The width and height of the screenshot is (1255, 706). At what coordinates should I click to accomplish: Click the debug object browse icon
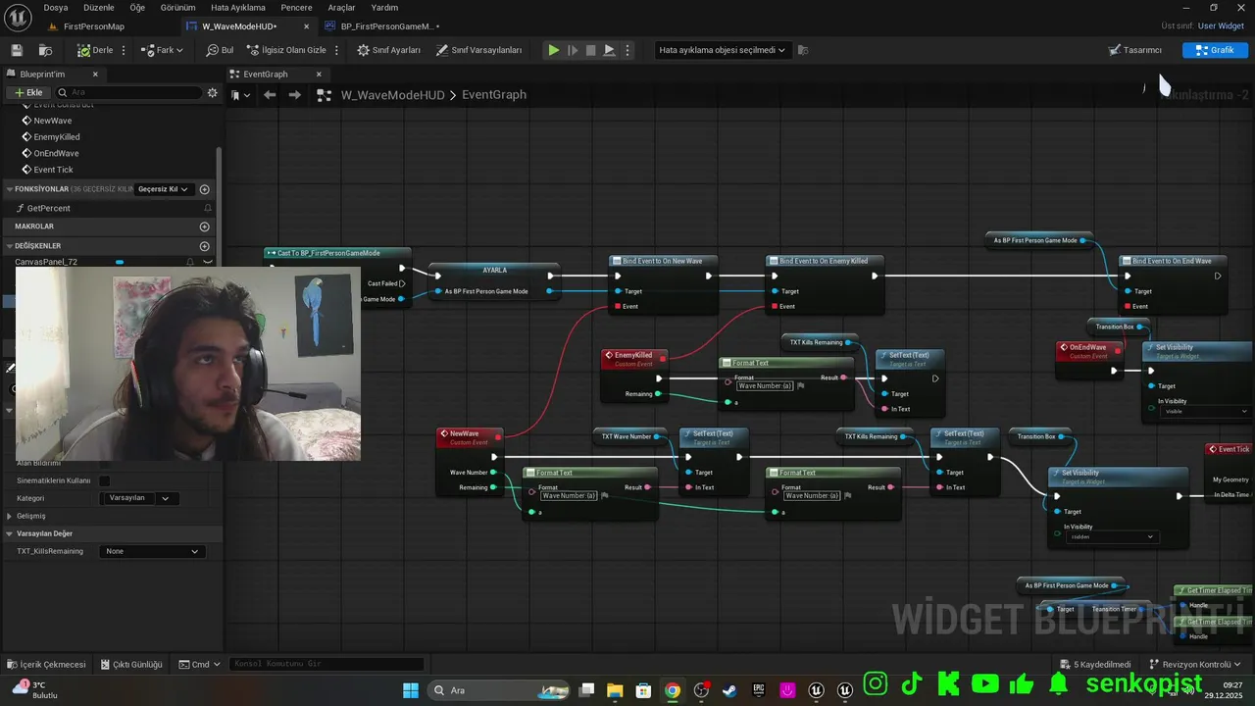(803, 50)
